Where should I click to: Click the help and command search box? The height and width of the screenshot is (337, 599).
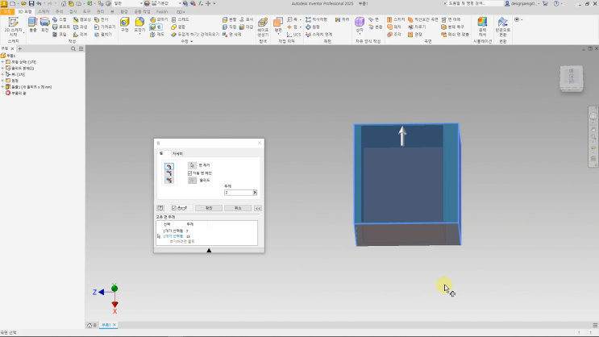pos(475,3)
